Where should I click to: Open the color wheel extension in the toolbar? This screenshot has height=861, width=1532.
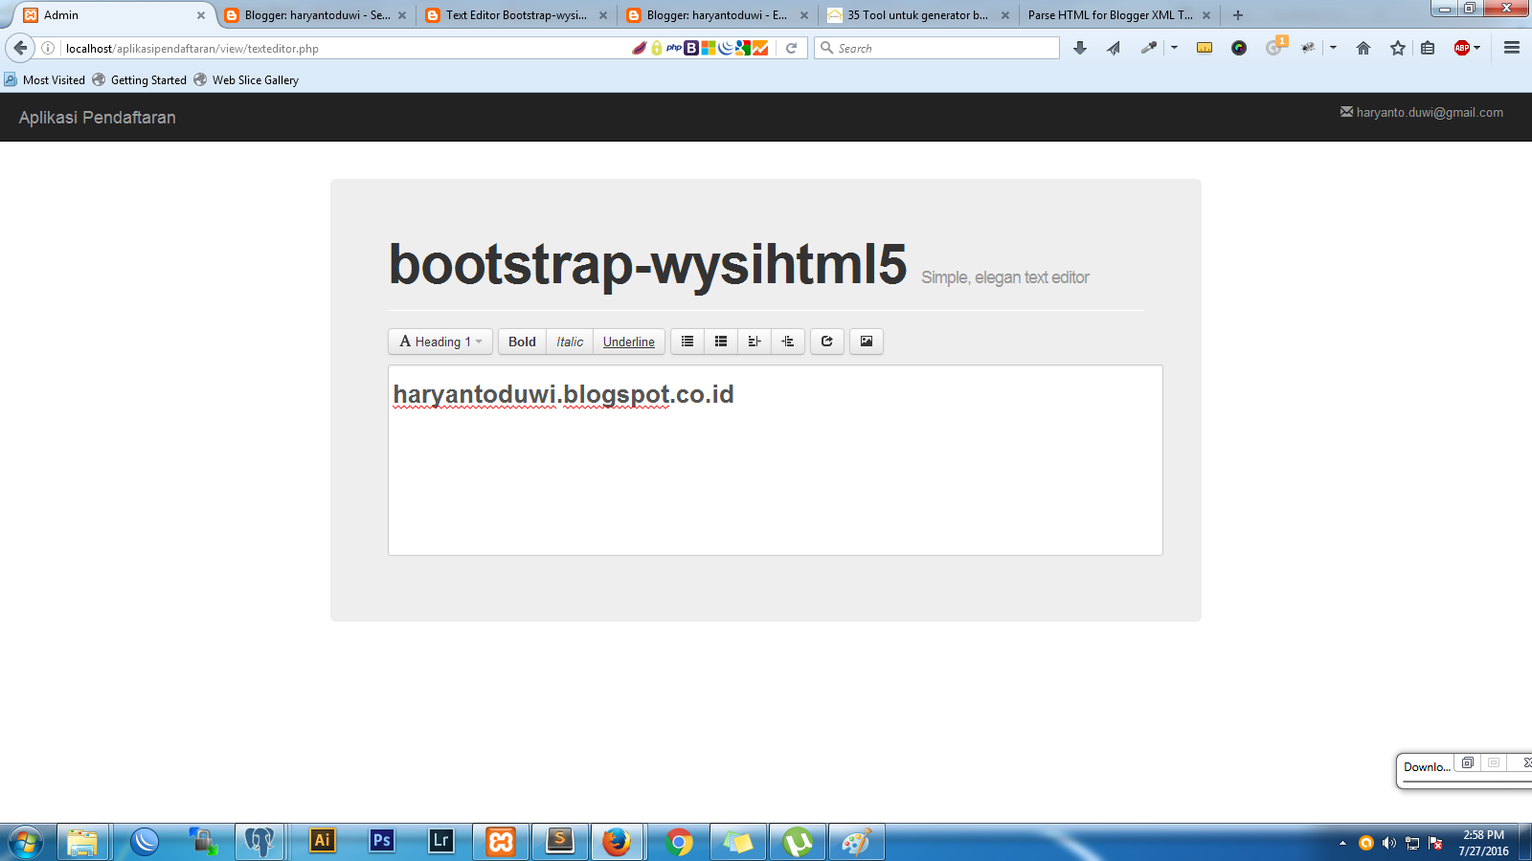[1239, 47]
